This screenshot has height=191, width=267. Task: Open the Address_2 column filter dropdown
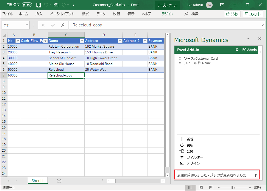(x=145, y=41)
